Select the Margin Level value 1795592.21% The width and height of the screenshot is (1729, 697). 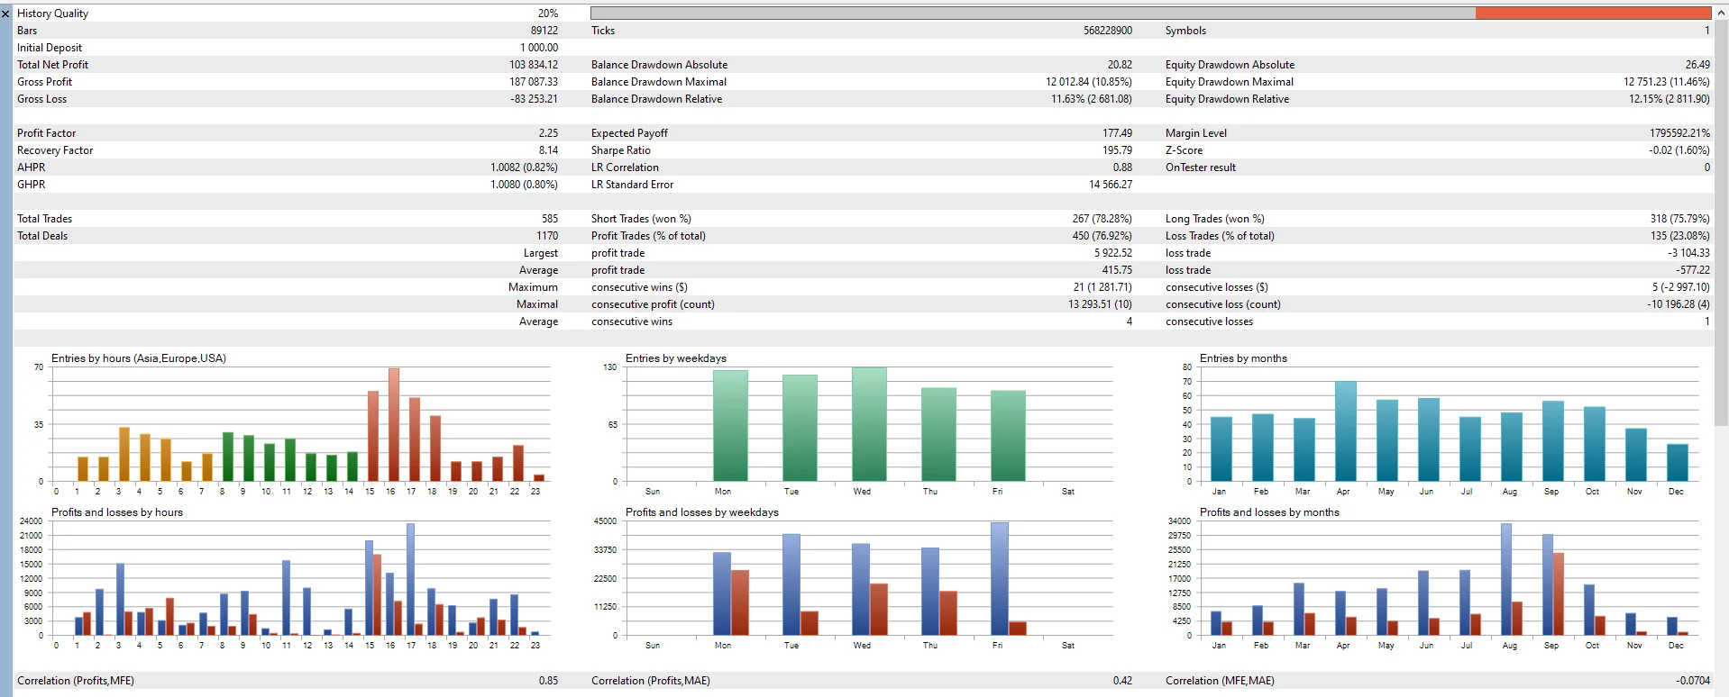point(1679,133)
